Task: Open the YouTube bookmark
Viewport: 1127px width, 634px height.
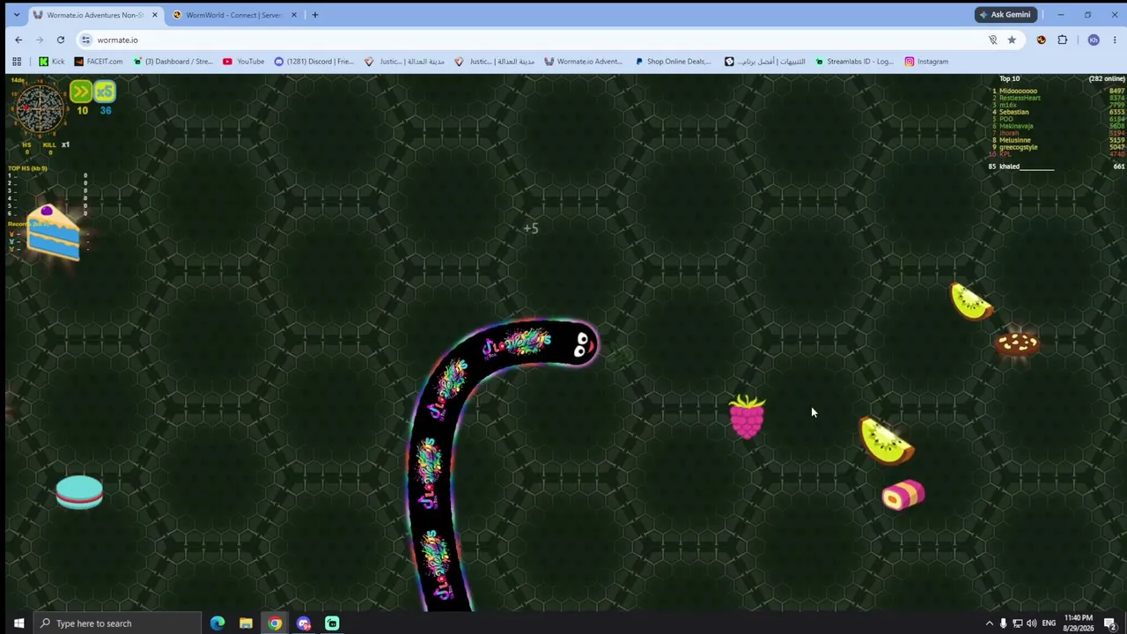Action: [x=244, y=62]
